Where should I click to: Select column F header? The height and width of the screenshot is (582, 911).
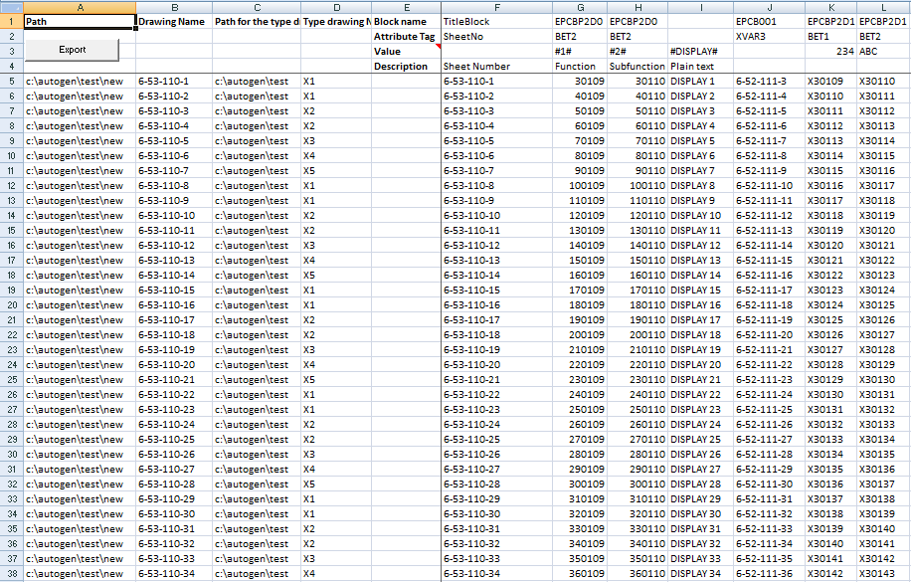coord(496,8)
